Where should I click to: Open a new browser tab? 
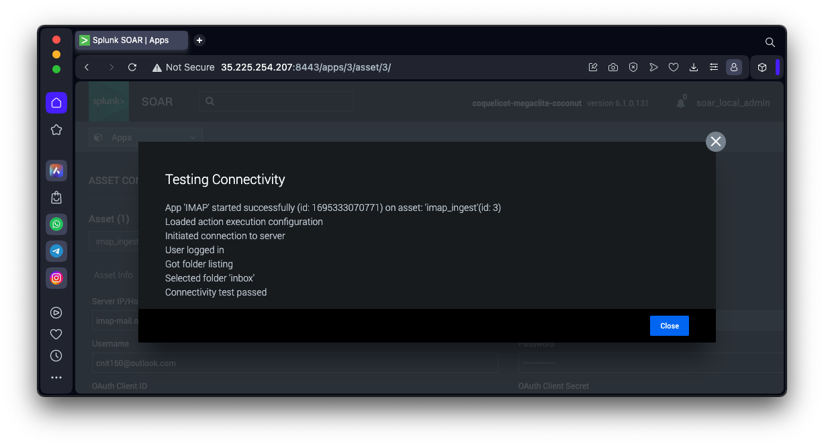199,40
